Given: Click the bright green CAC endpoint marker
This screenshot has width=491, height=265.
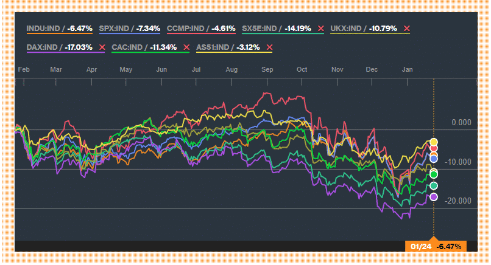Looking at the screenshot, I should (x=434, y=174).
